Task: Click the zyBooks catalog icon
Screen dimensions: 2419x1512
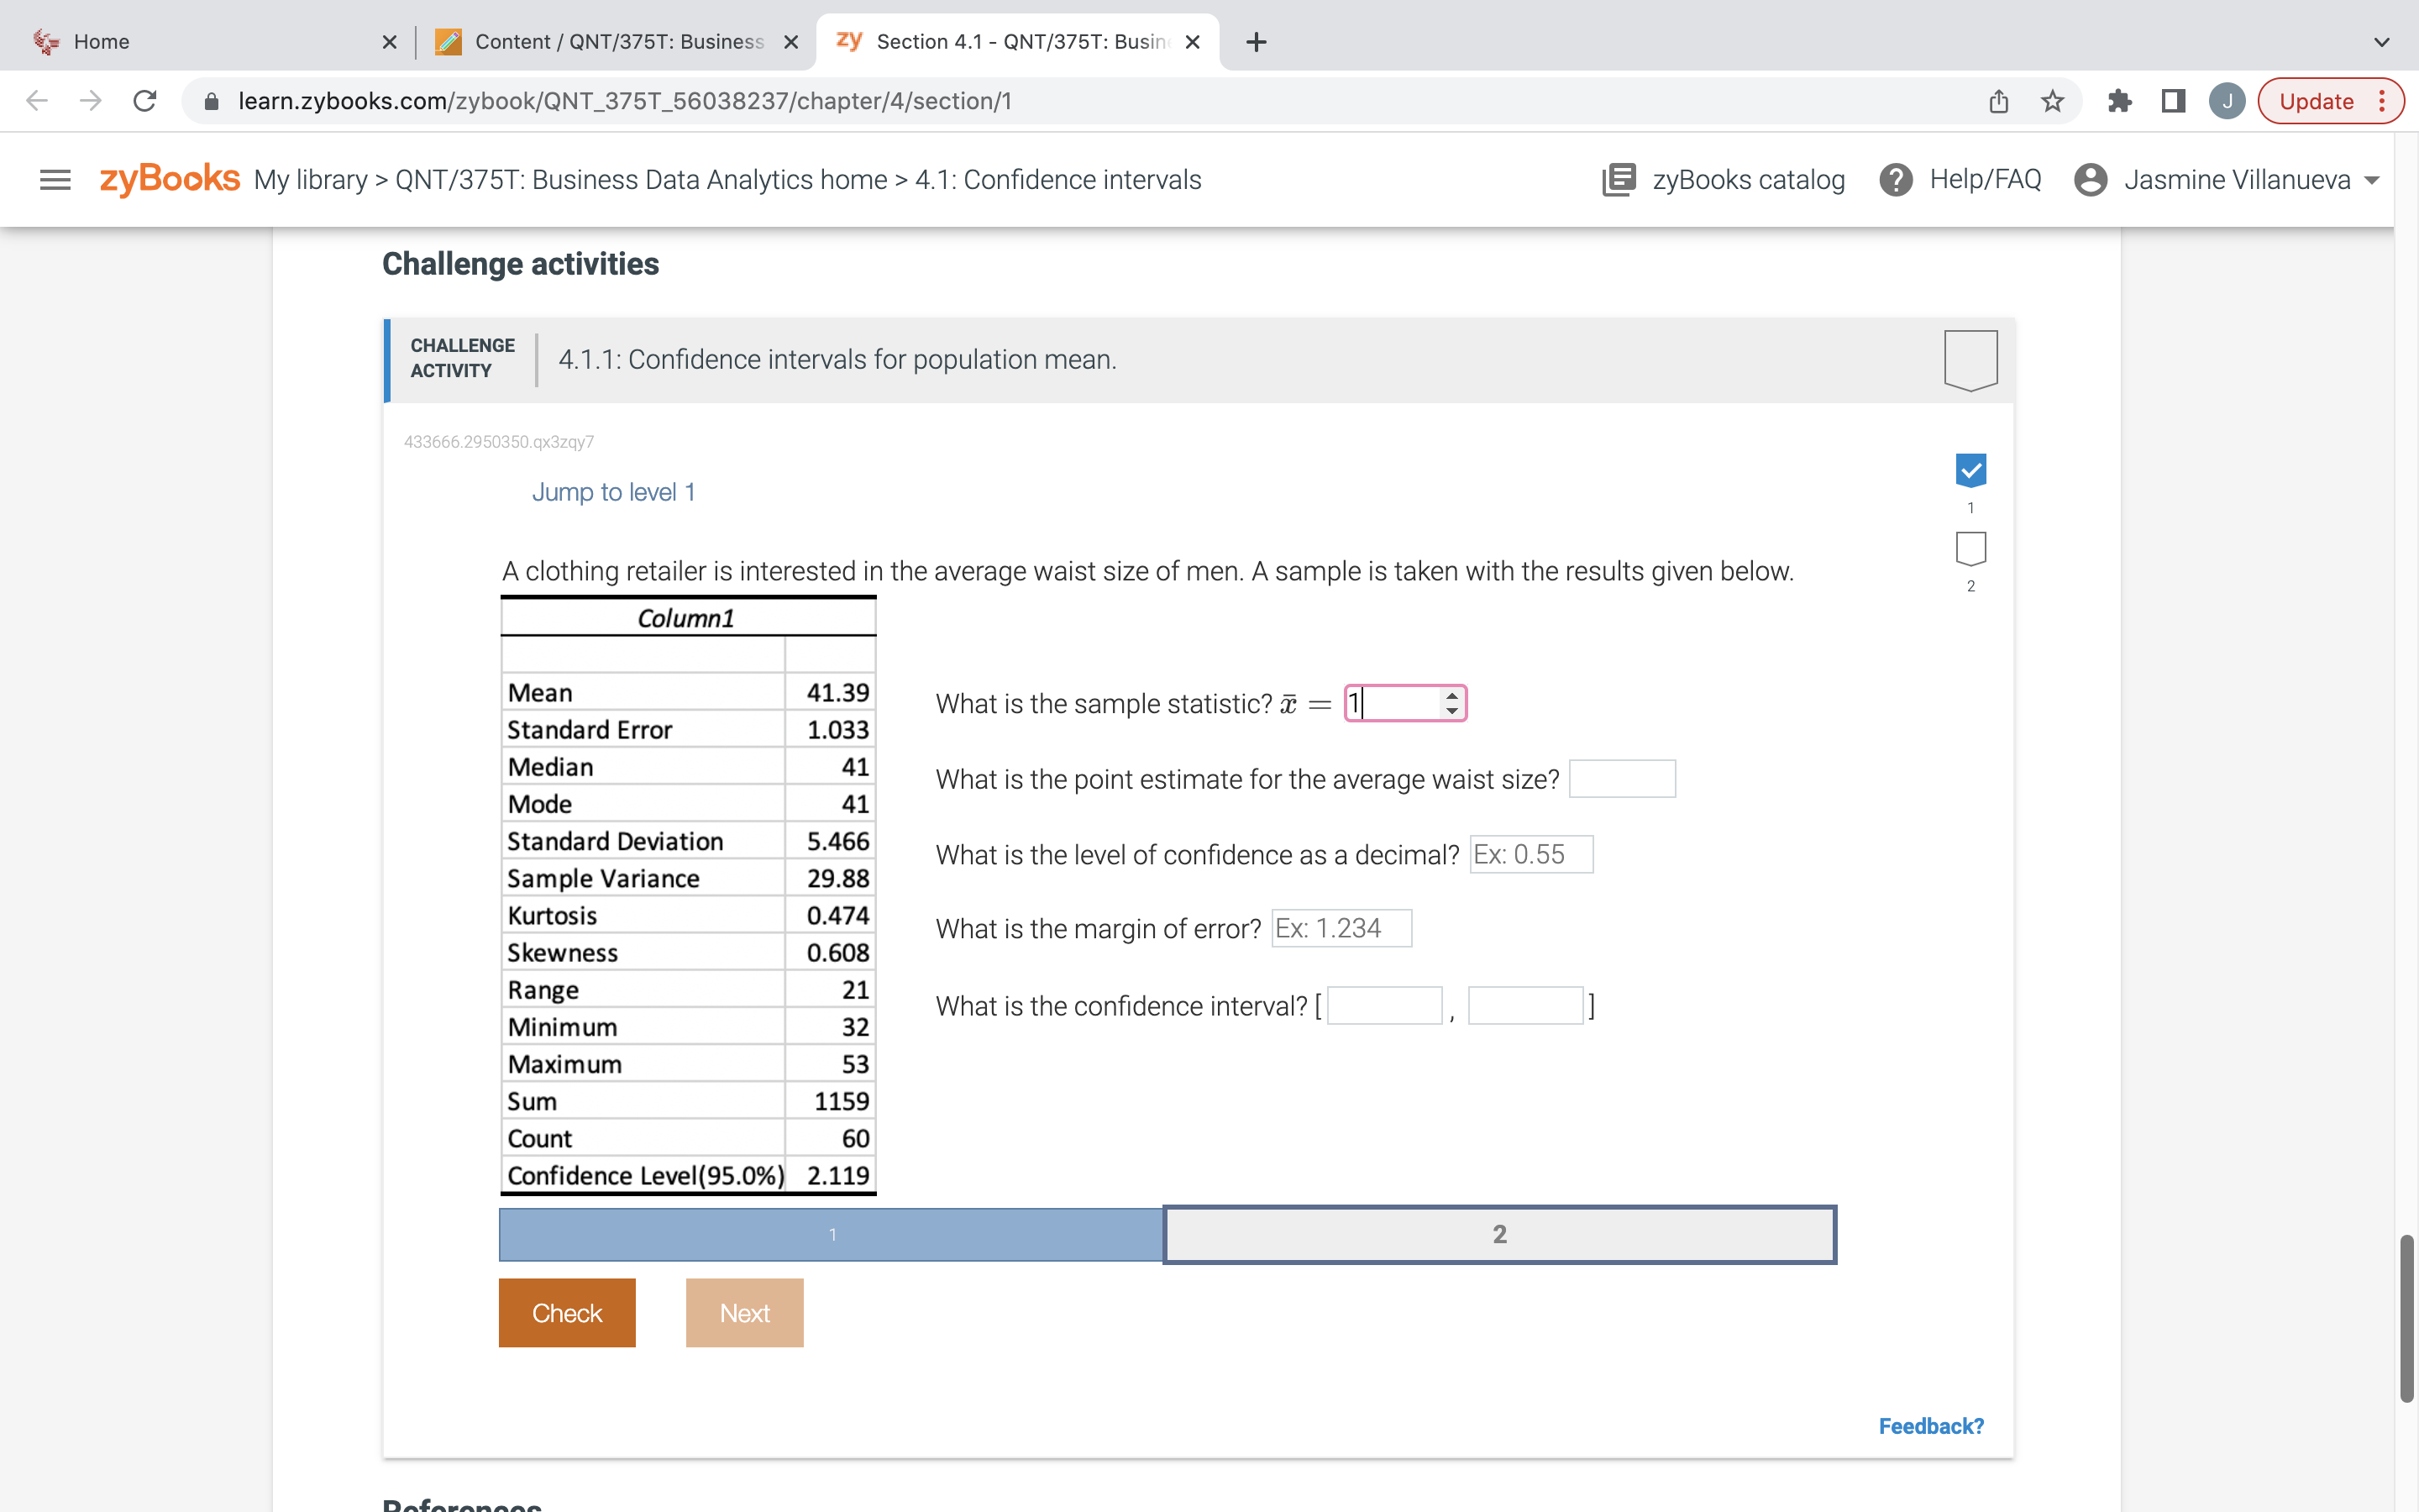Action: coord(1619,180)
